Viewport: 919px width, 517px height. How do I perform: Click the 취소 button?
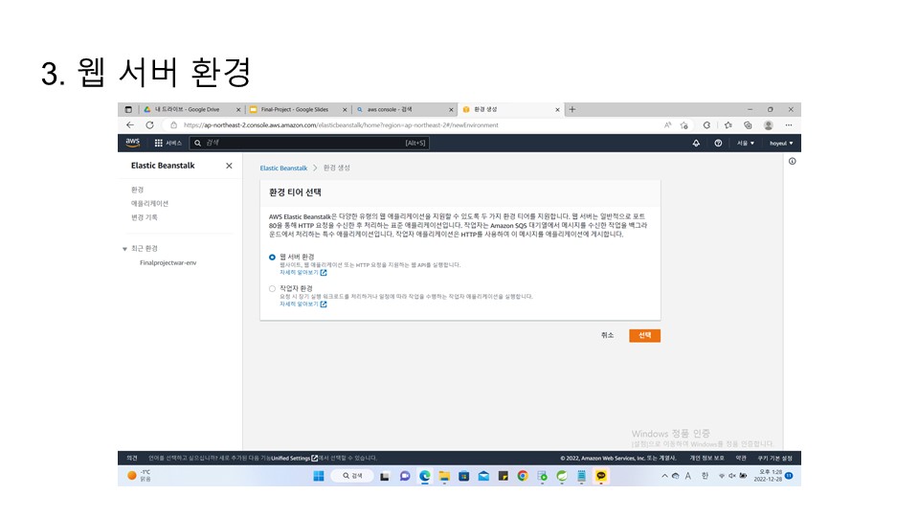click(607, 335)
